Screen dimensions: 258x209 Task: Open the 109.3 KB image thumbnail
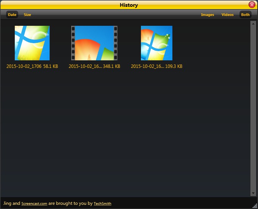156,43
